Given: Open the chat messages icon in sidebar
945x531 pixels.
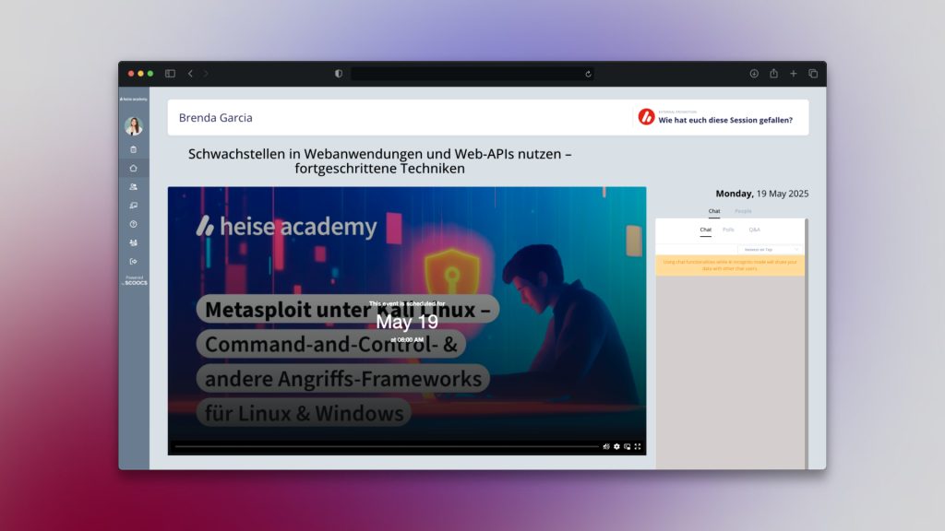Looking at the screenshot, I should 133,206.
